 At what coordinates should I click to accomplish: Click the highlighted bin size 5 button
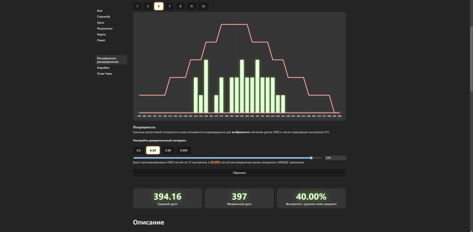point(159,6)
